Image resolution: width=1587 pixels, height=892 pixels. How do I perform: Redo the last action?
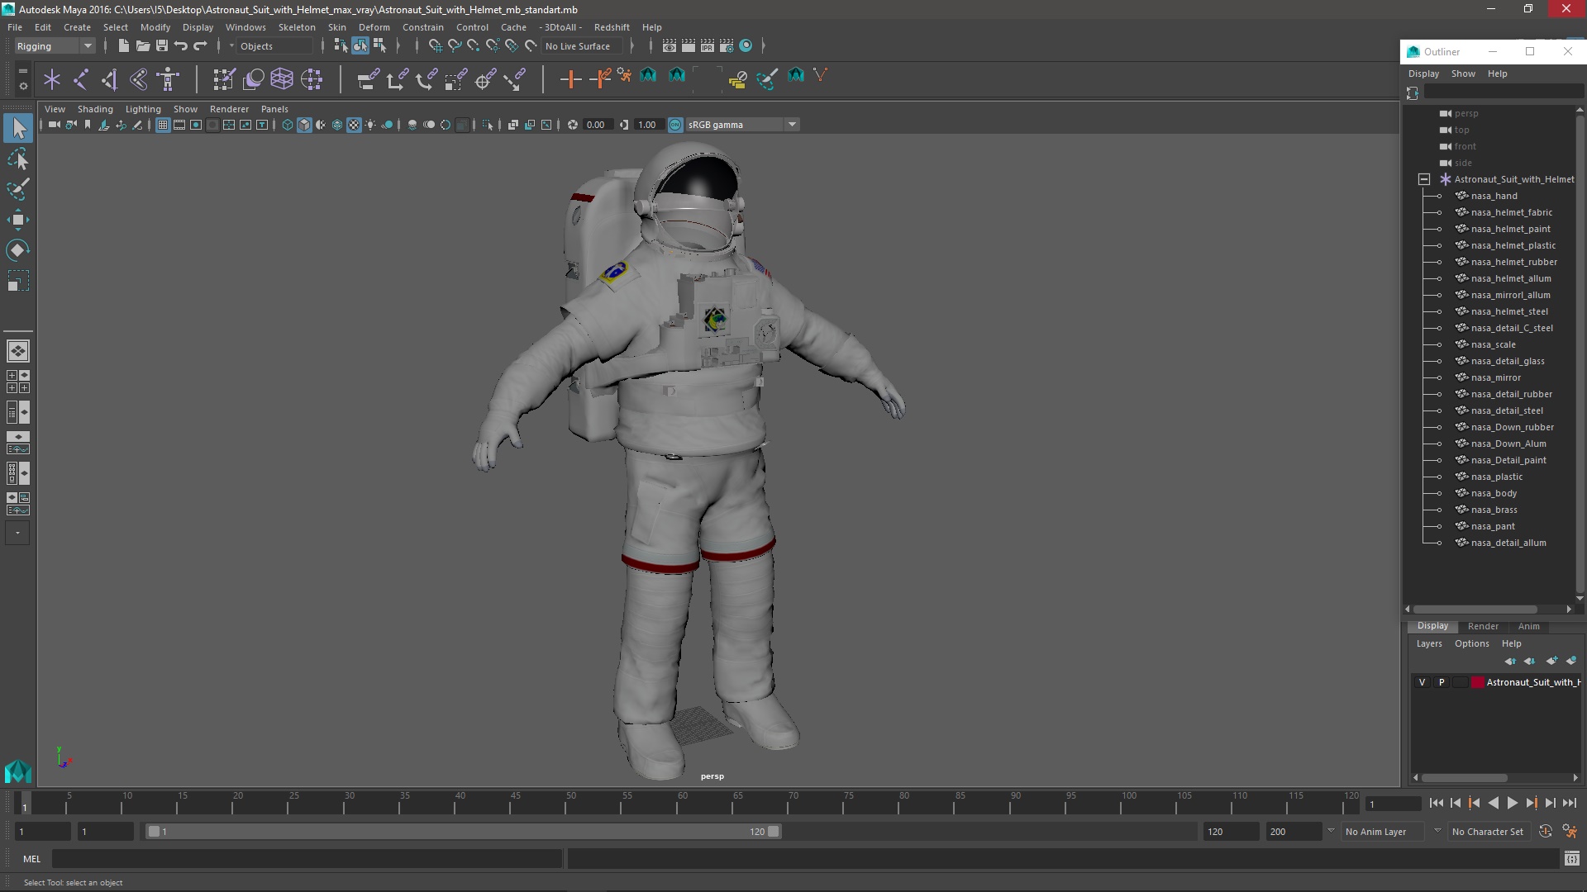199,46
